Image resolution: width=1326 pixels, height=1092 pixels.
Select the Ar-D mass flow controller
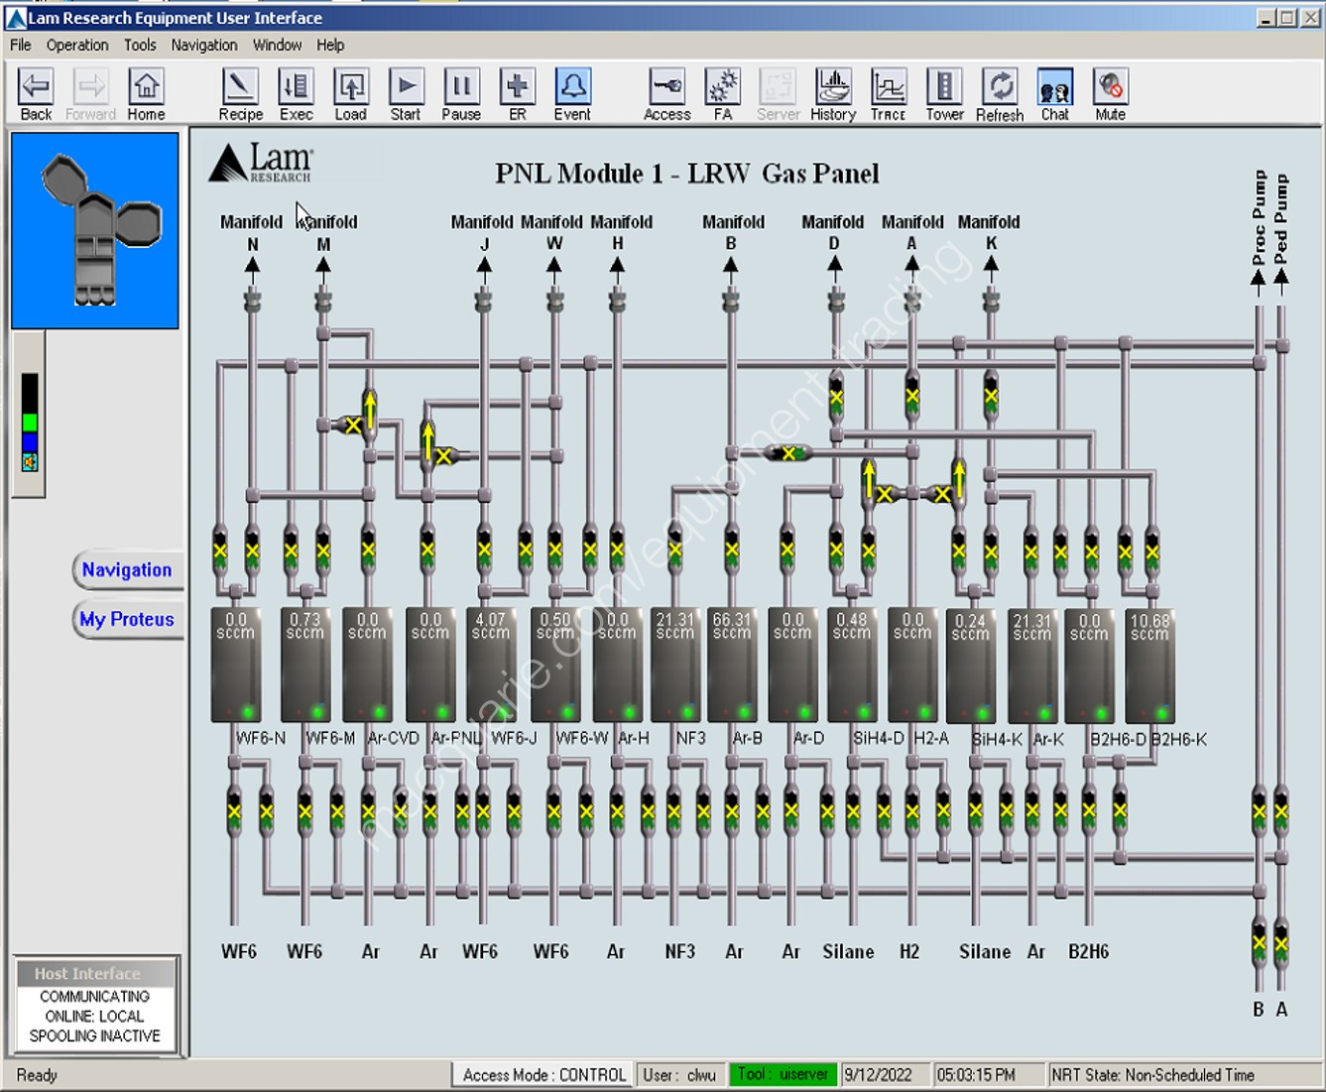(792, 666)
